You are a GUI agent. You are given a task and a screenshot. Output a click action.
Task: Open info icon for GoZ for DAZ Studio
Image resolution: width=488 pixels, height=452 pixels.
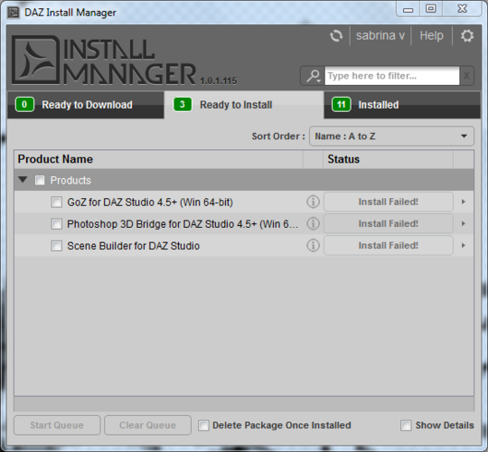(x=313, y=202)
